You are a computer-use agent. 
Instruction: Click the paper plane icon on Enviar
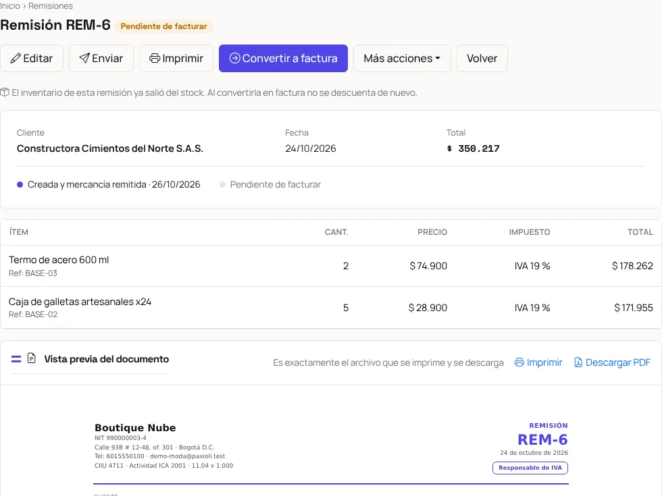pos(84,58)
